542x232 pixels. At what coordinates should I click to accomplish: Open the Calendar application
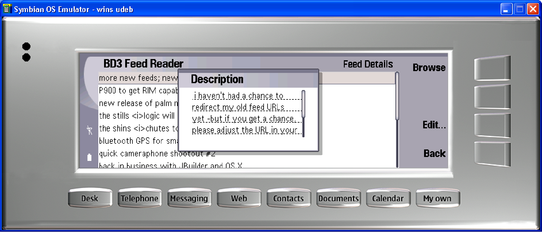point(388,198)
